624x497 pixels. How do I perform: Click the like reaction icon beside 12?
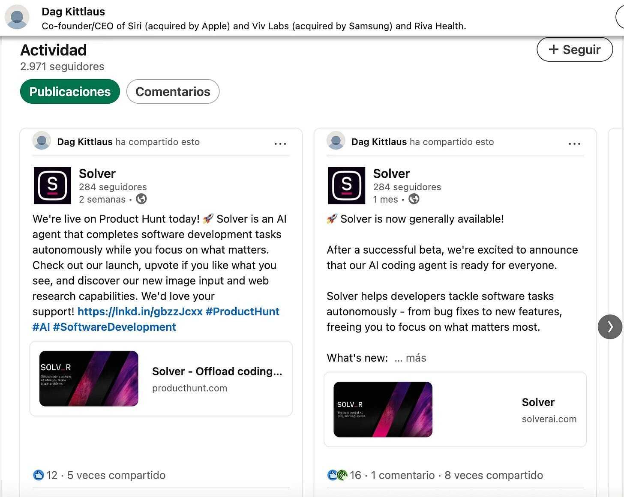(x=39, y=475)
